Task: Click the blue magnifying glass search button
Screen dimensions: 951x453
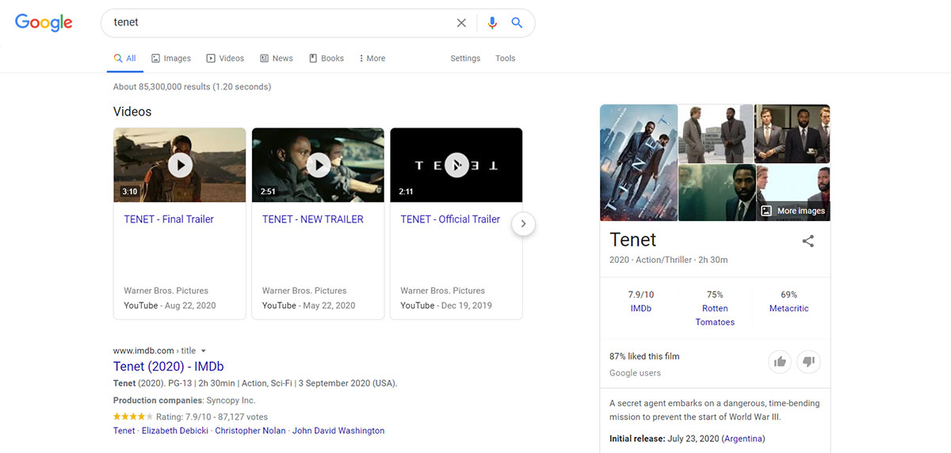Action: 517,23
